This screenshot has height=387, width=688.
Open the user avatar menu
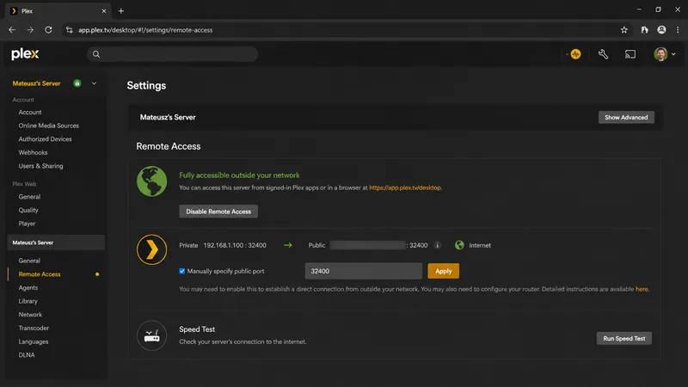660,54
